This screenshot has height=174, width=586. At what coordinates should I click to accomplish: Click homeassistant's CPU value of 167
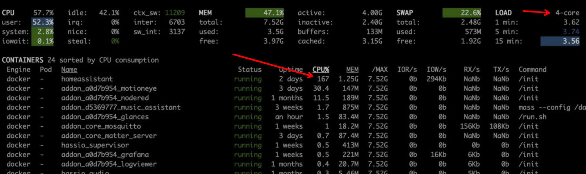coord(323,79)
